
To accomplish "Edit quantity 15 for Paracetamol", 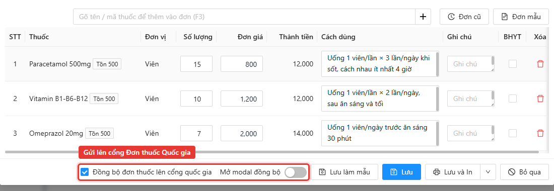I will (196, 64).
